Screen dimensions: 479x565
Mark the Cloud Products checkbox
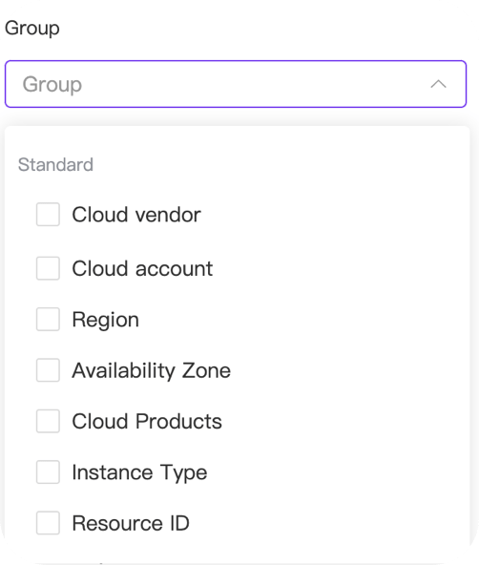48,421
